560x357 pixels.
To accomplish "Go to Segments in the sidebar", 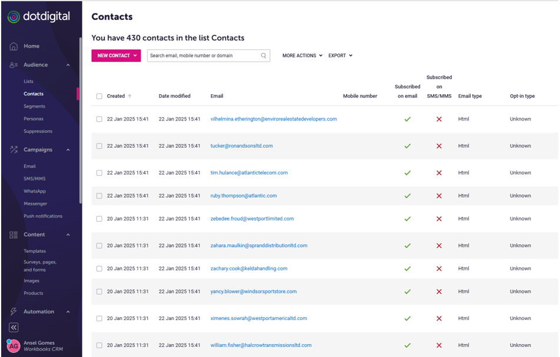I will [x=34, y=106].
